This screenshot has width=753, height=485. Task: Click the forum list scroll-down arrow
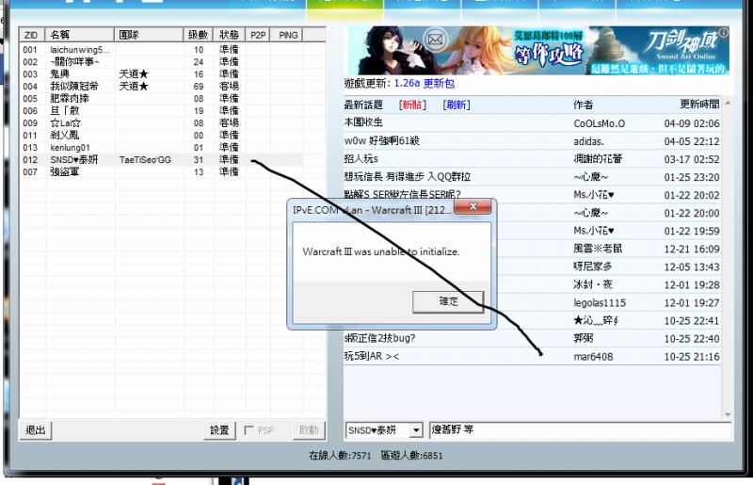click(x=728, y=414)
